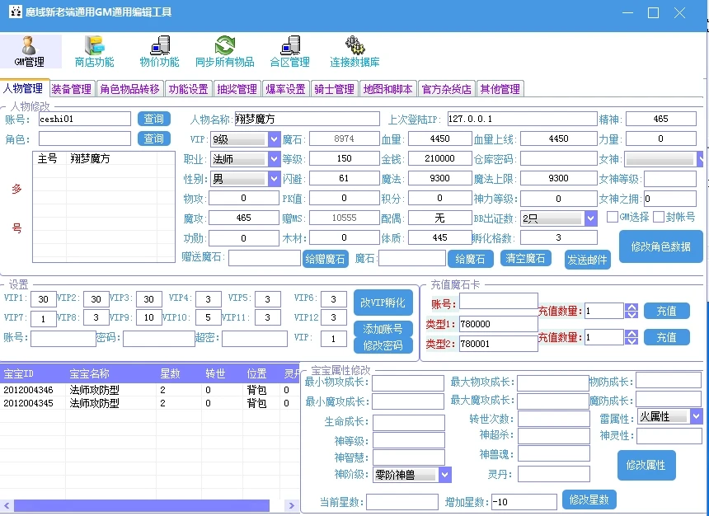Switch to the 装备管理 tab
The width and height of the screenshot is (709, 516).
coord(72,89)
